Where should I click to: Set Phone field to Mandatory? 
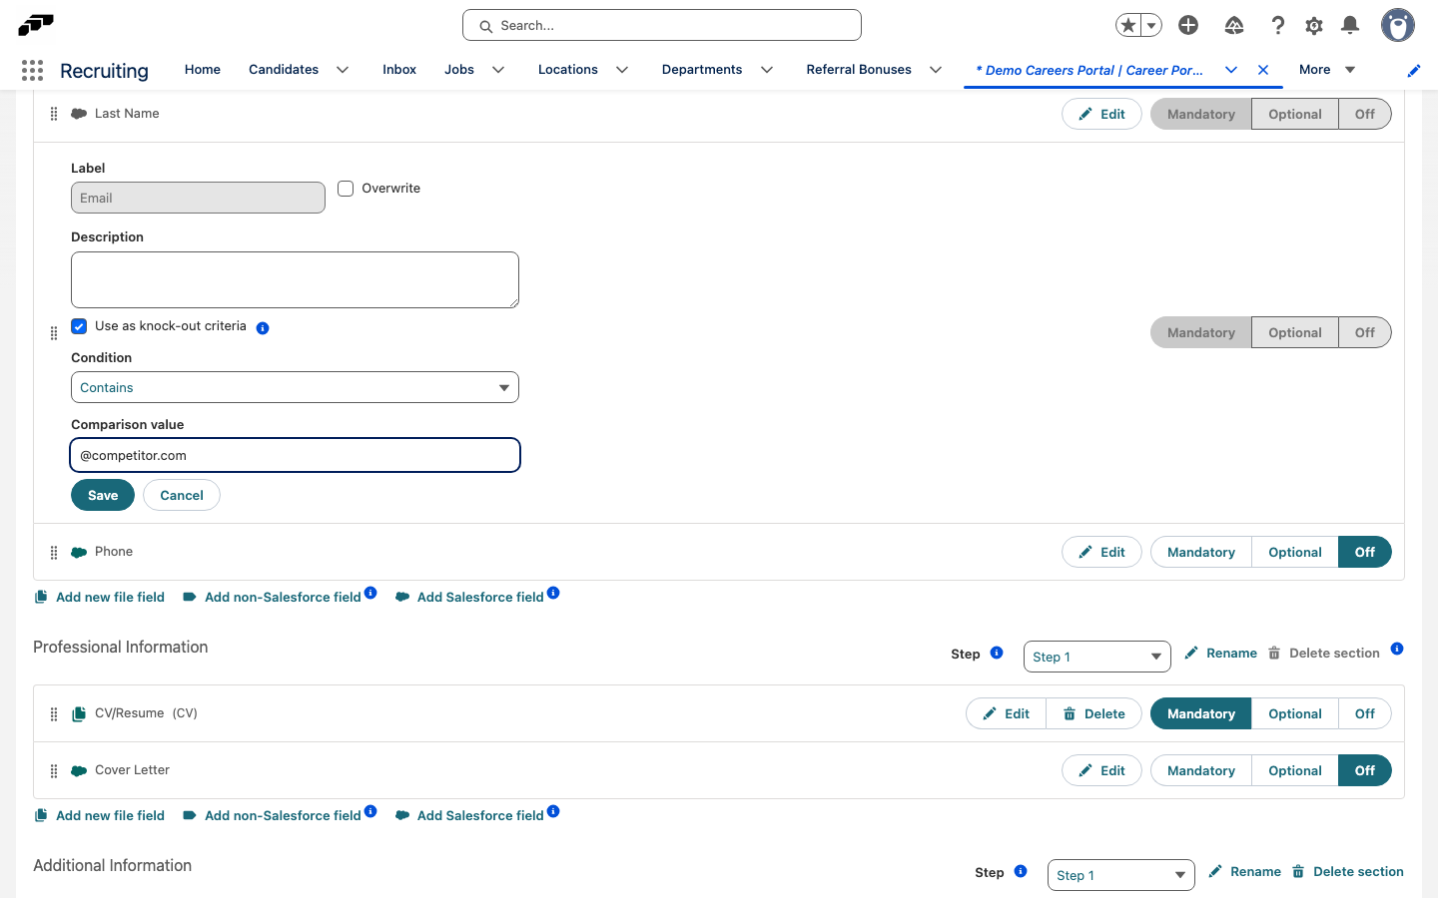(x=1201, y=552)
